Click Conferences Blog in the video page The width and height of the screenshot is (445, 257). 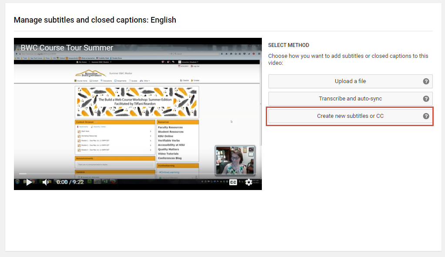(x=170, y=158)
